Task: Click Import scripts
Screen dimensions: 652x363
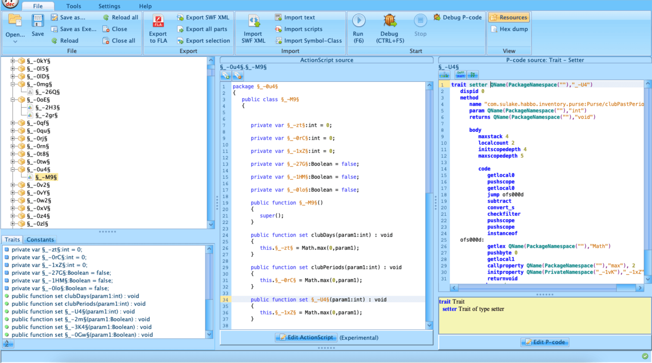Action: coord(299,29)
